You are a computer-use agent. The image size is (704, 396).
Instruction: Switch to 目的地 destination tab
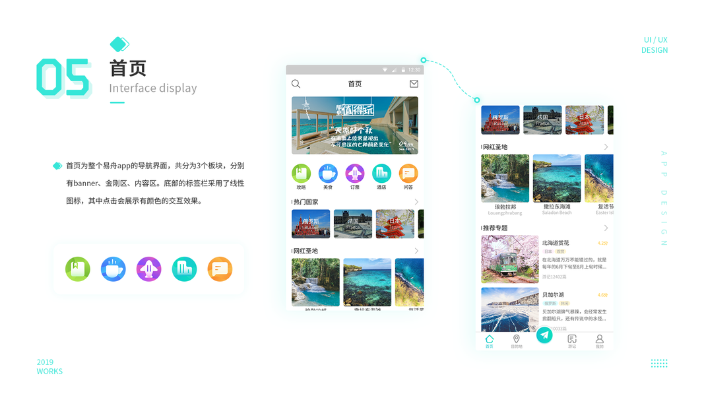[517, 341]
